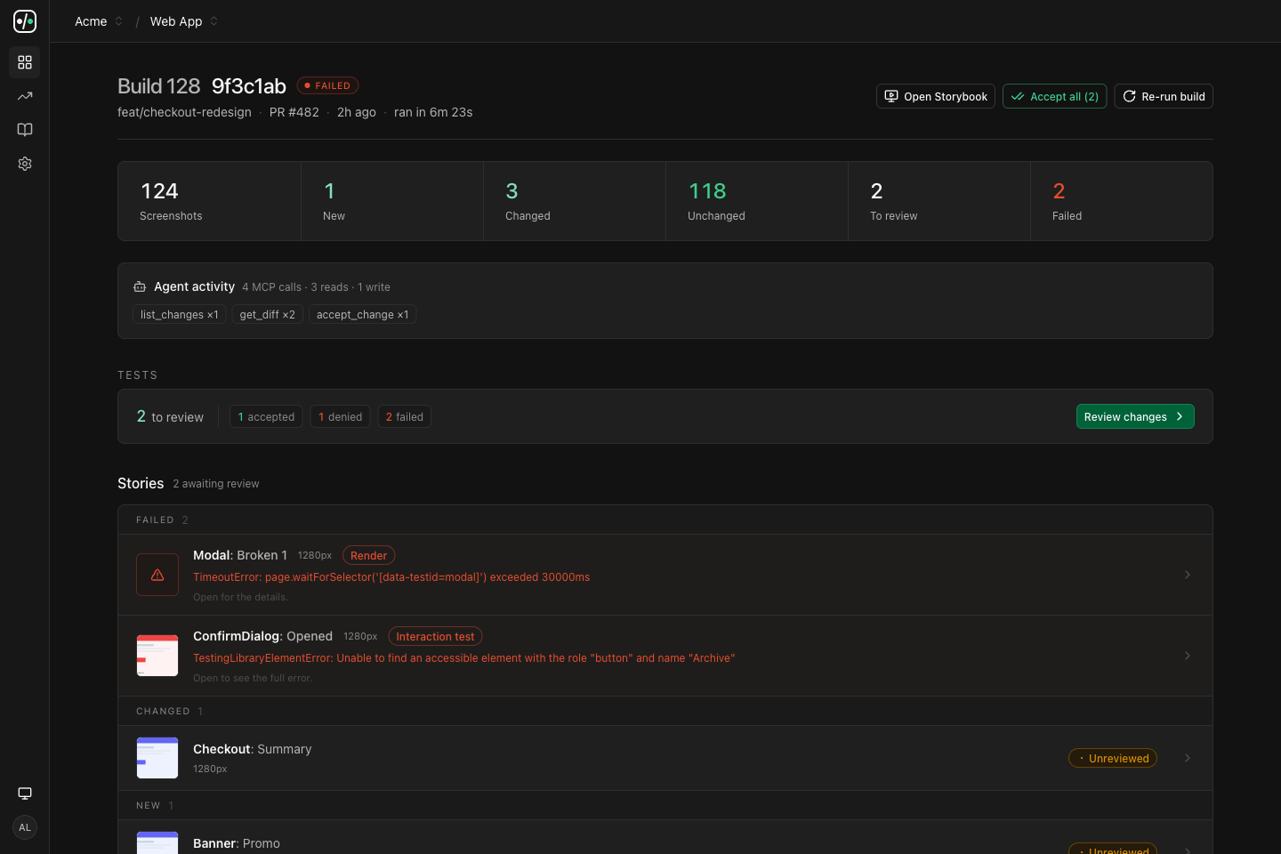The width and height of the screenshot is (1281, 854).
Task: Select the 1 New stat card
Action: pyautogui.click(x=392, y=201)
